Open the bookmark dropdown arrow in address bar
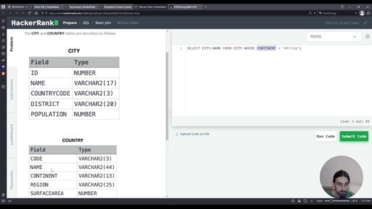This screenshot has height=209, width=372. [314, 13]
